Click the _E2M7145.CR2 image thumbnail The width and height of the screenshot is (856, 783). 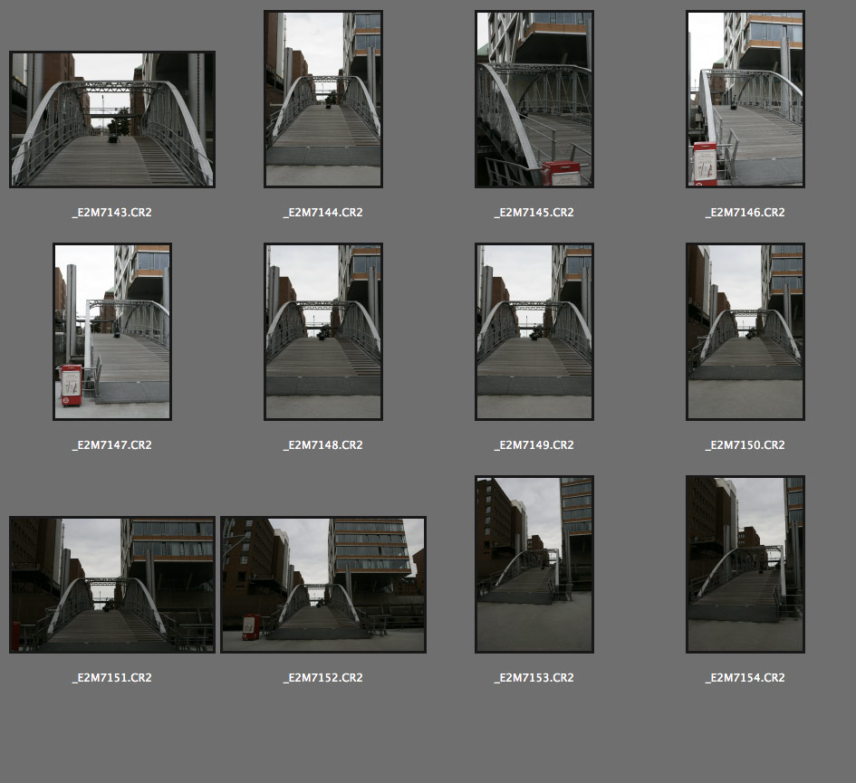coord(534,99)
